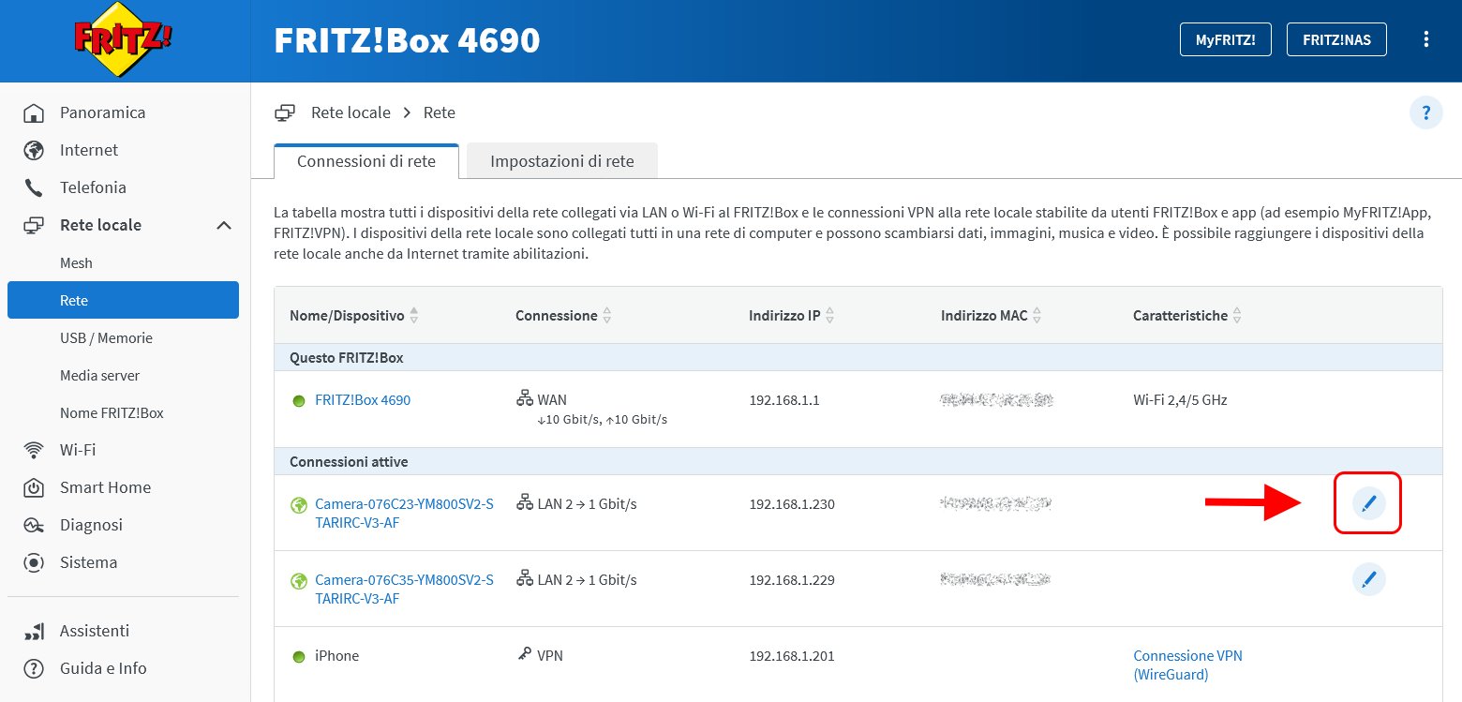
Task: Sort table by Indirizzo IP
Action: (x=829, y=316)
